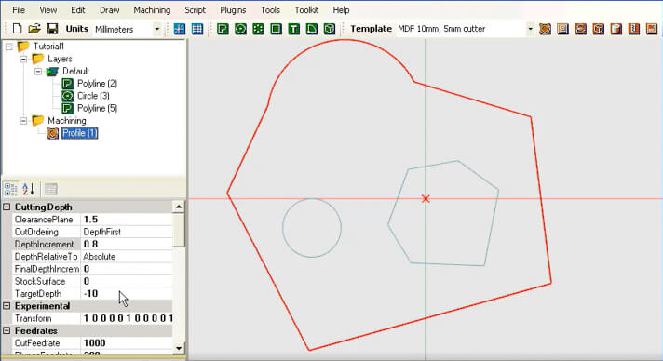Open the Edit menu
This screenshot has width=663, height=361.
[78, 9]
